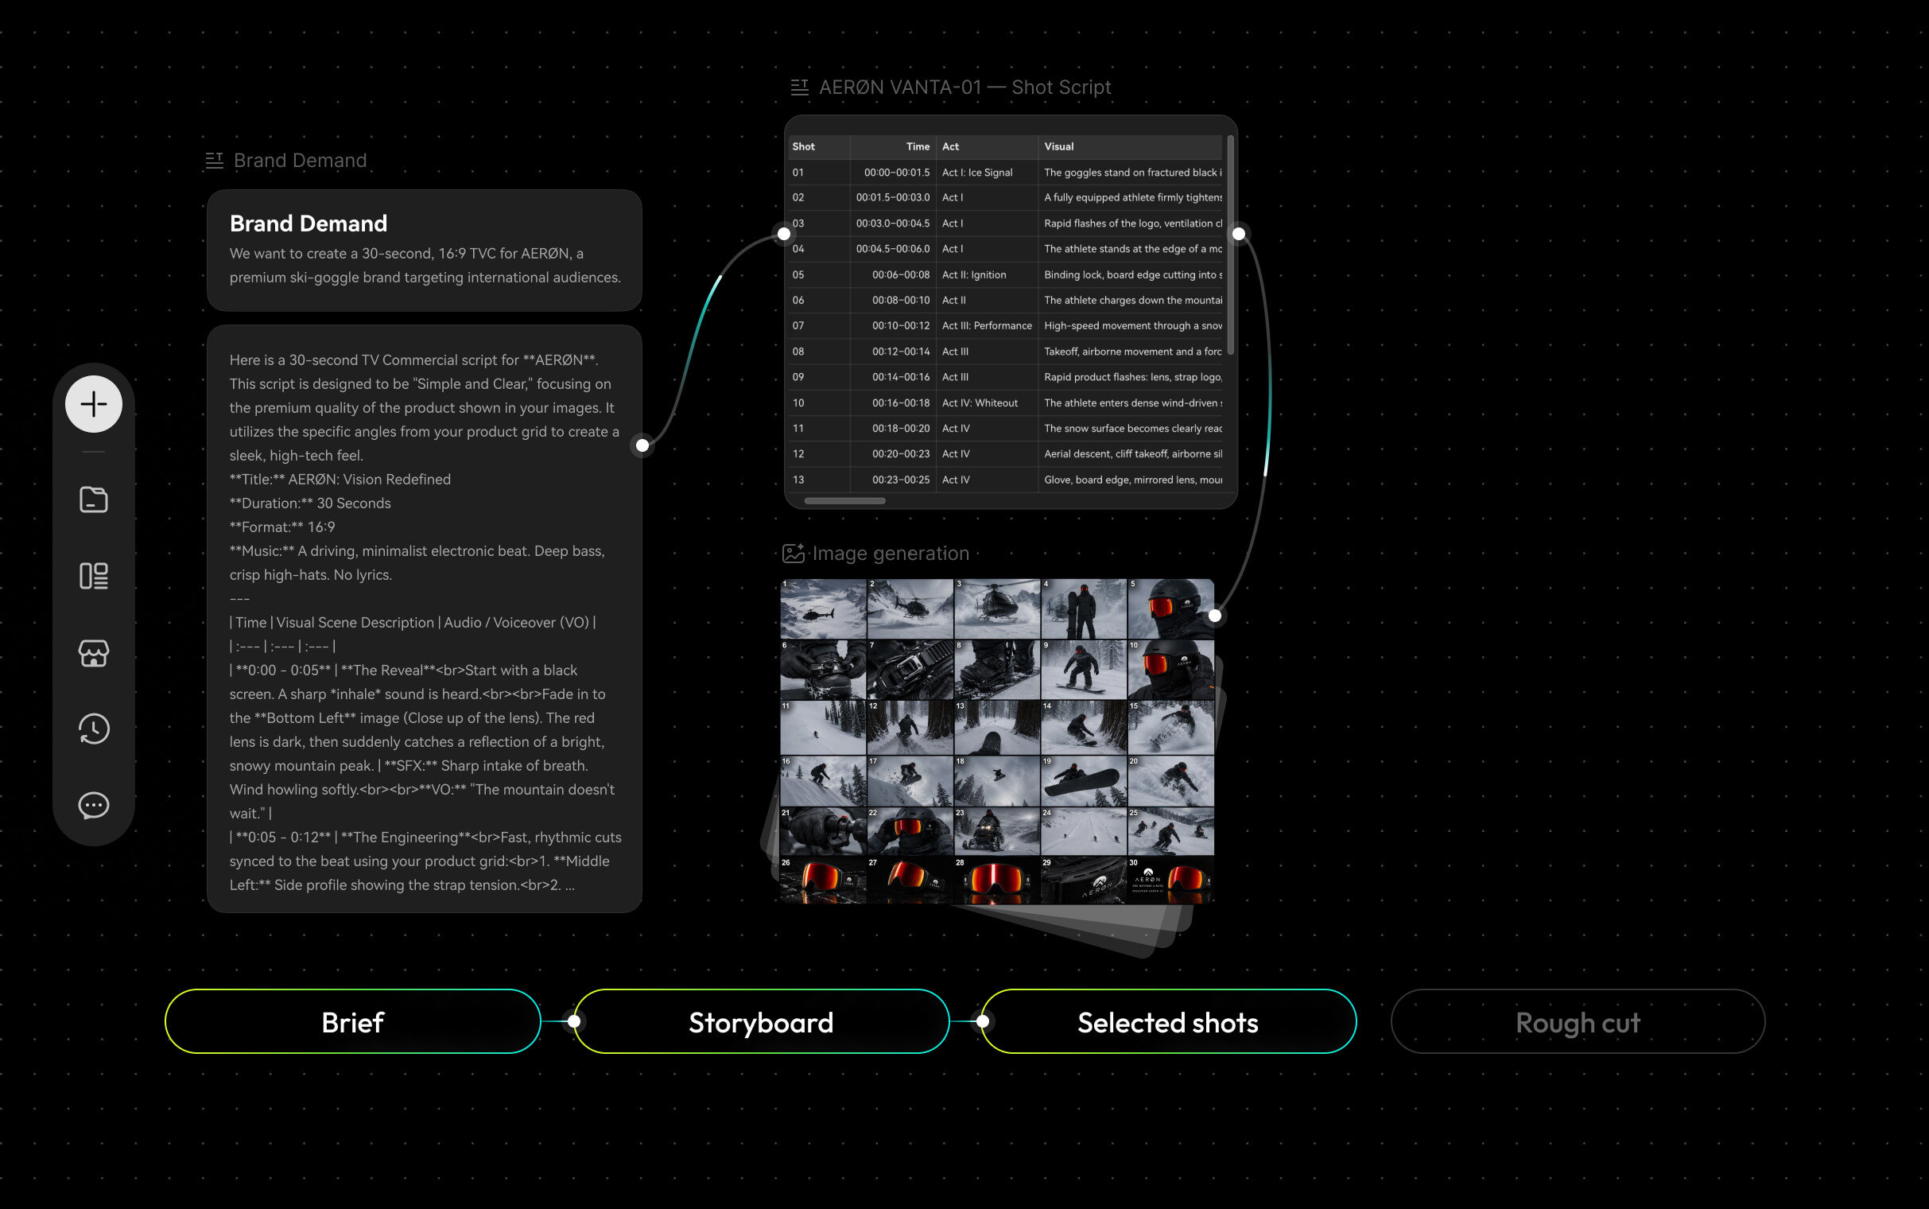Click the 30-second TV Commercial script card
The image size is (1929, 1209).
point(425,619)
